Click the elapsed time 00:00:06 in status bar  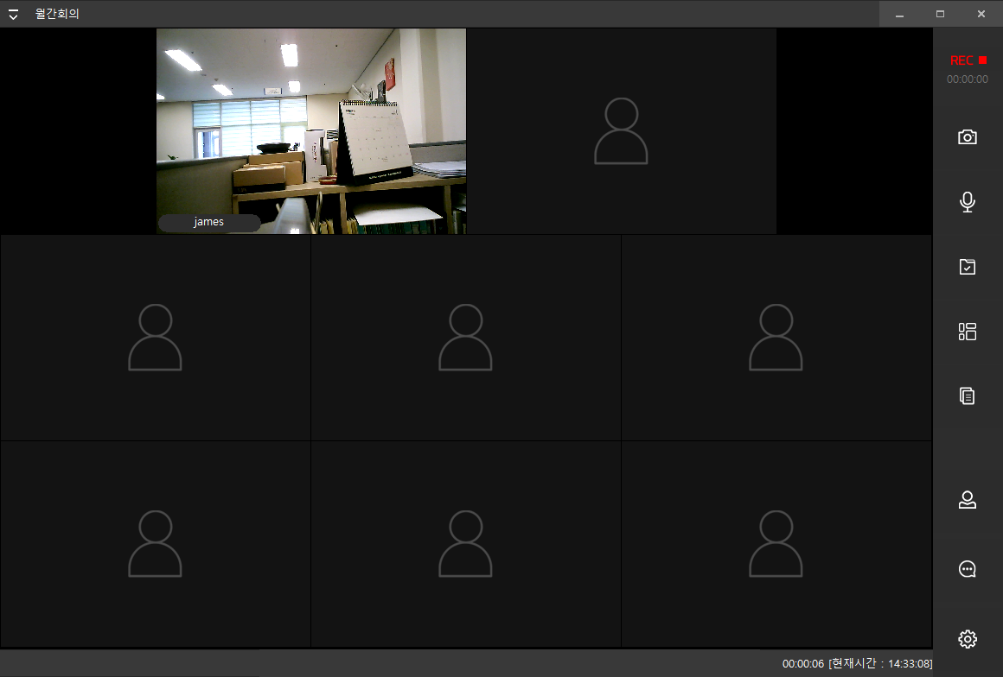click(x=802, y=664)
